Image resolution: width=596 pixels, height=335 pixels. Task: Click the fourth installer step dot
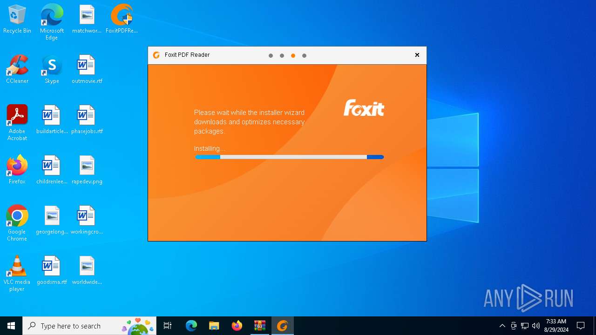[x=304, y=55]
